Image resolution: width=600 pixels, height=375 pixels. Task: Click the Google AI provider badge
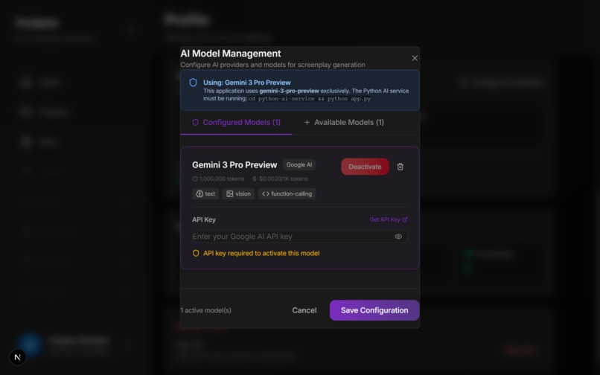pyautogui.click(x=299, y=164)
